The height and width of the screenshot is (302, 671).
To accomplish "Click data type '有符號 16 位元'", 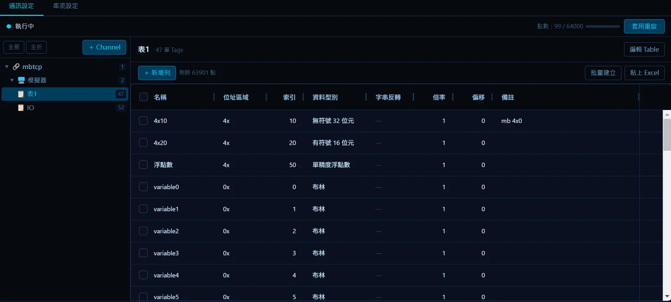I will (x=333, y=143).
